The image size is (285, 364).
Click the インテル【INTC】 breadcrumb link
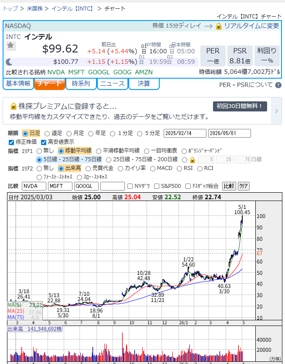[x=73, y=9]
